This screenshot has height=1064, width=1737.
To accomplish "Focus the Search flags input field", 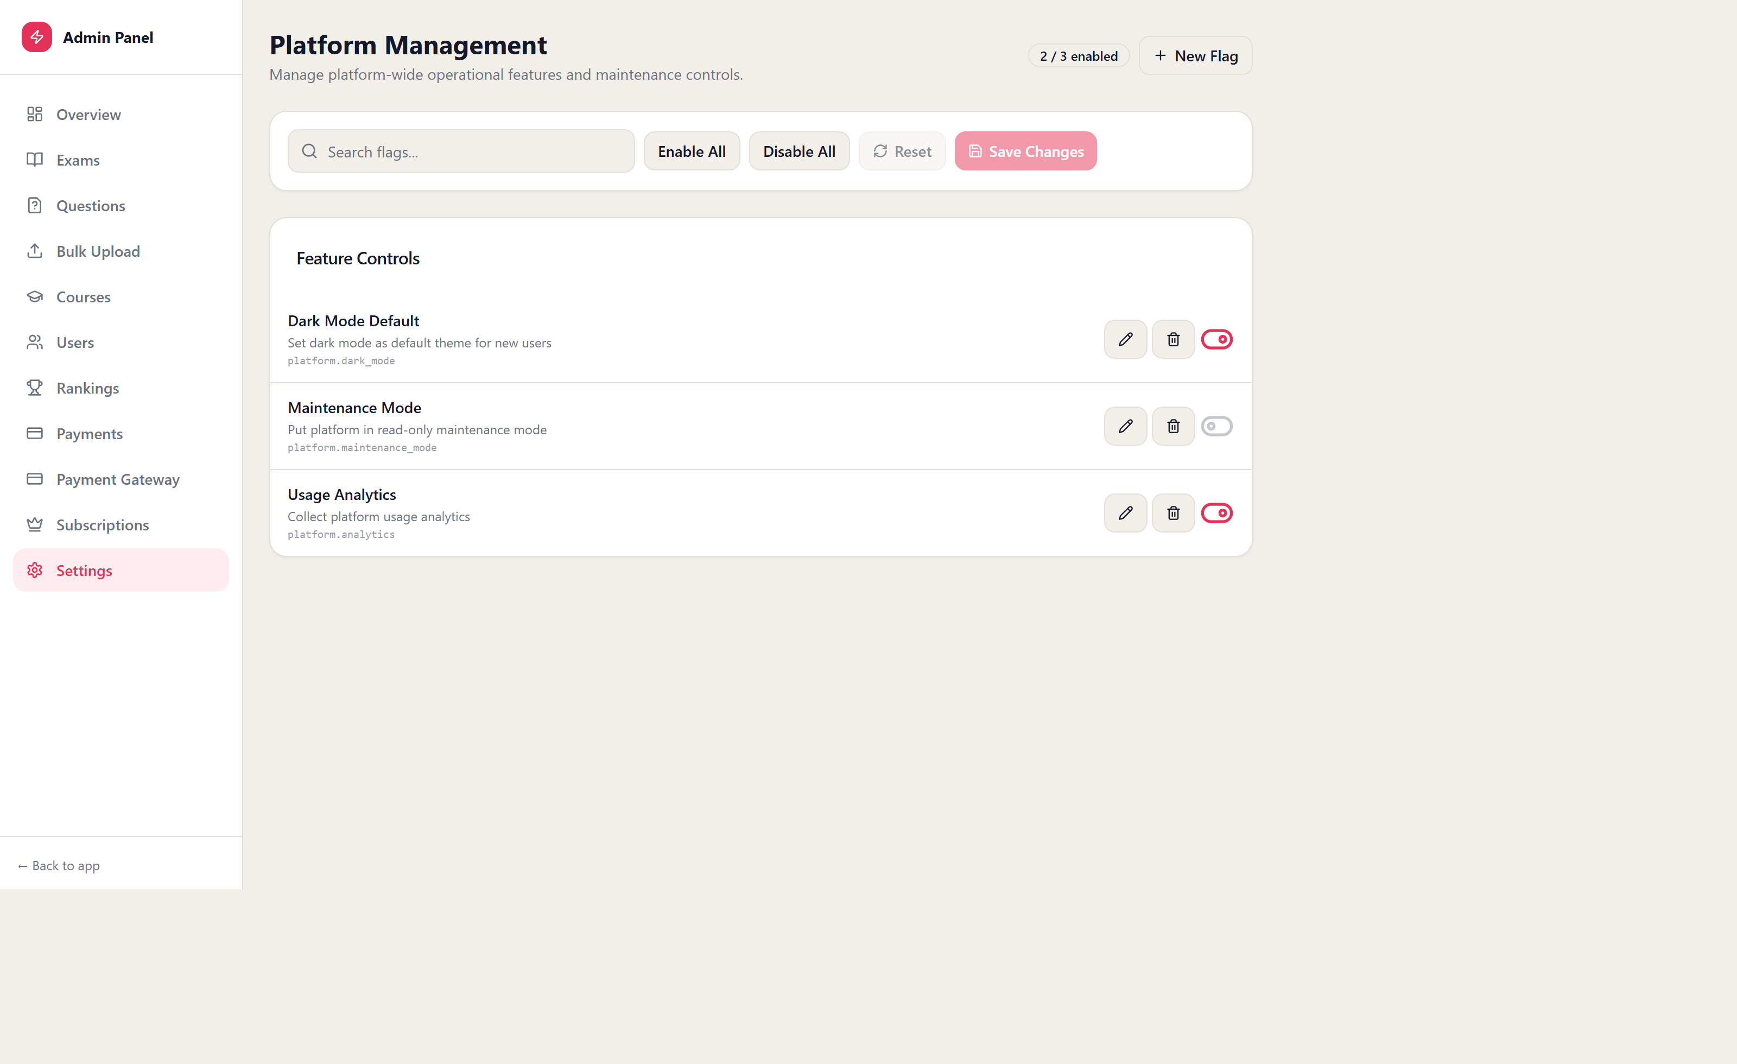I will point(461,151).
